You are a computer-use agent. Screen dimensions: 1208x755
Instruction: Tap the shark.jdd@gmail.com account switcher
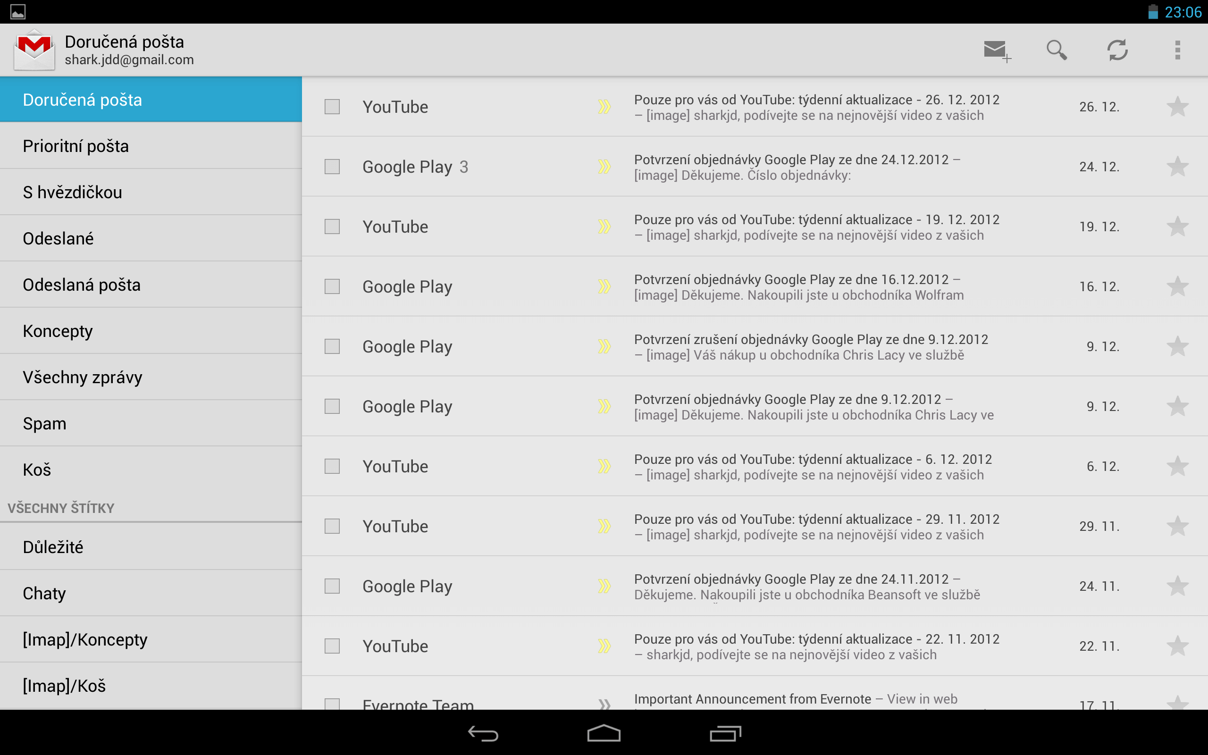pyautogui.click(x=129, y=59)
